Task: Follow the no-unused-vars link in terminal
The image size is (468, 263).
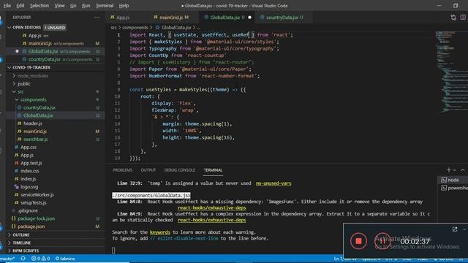Action: click(x=273, y=183)
